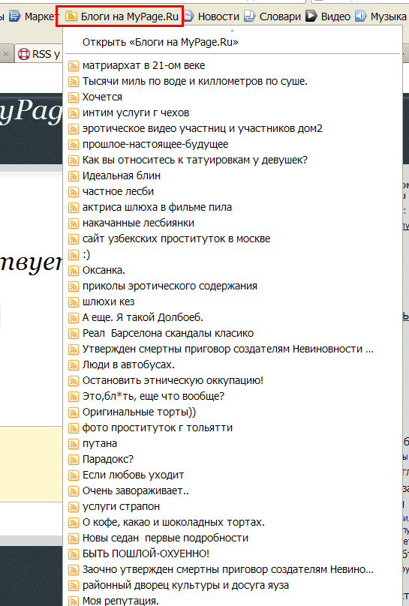
Task: Open feed item Тысячи миль по воде
Action: point(232,82)
